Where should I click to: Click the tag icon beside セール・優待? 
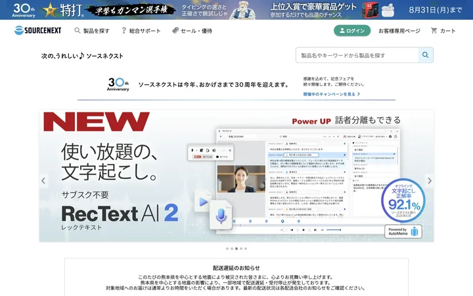pos(175,30)
